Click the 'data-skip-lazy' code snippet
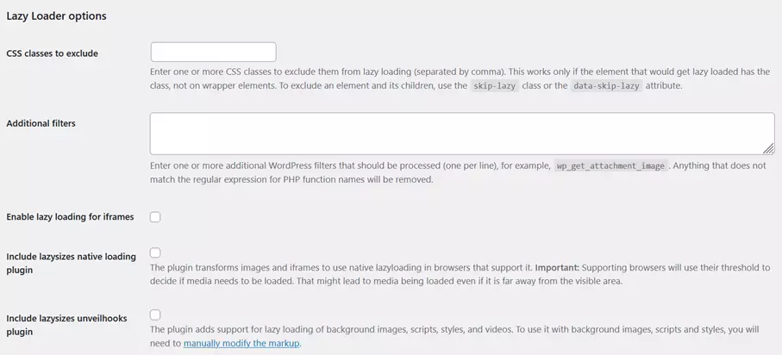 tap(607, 87)
